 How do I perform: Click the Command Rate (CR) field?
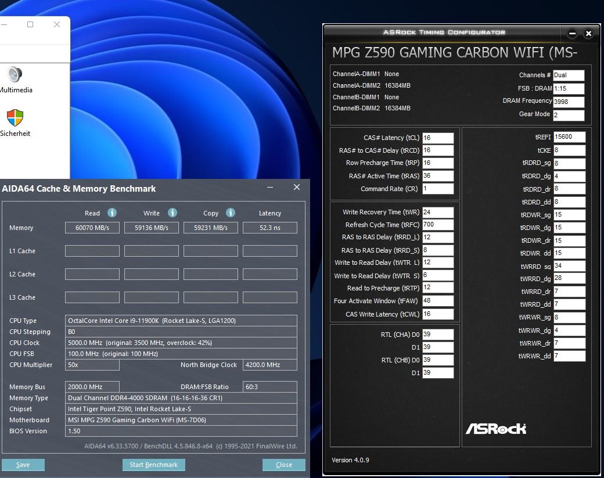pyautogui.click(x=438, y=188)
